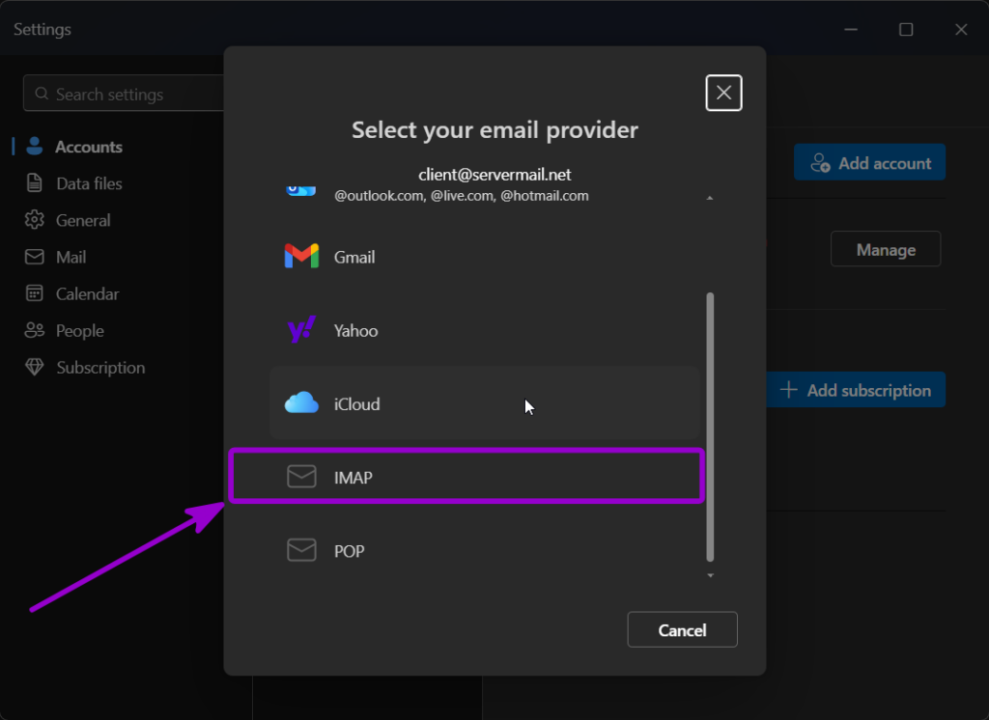
Task: Select the Gmail provider option
Action: click(485, 257)
